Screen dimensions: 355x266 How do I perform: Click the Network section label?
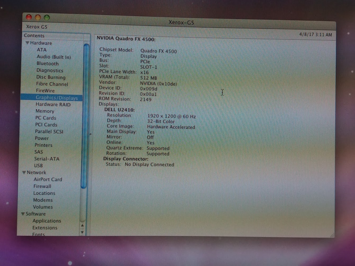37,172
